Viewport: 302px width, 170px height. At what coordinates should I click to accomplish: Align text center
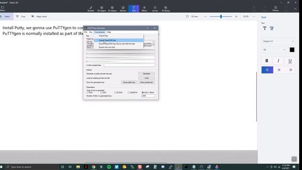[x=279, y=70]
